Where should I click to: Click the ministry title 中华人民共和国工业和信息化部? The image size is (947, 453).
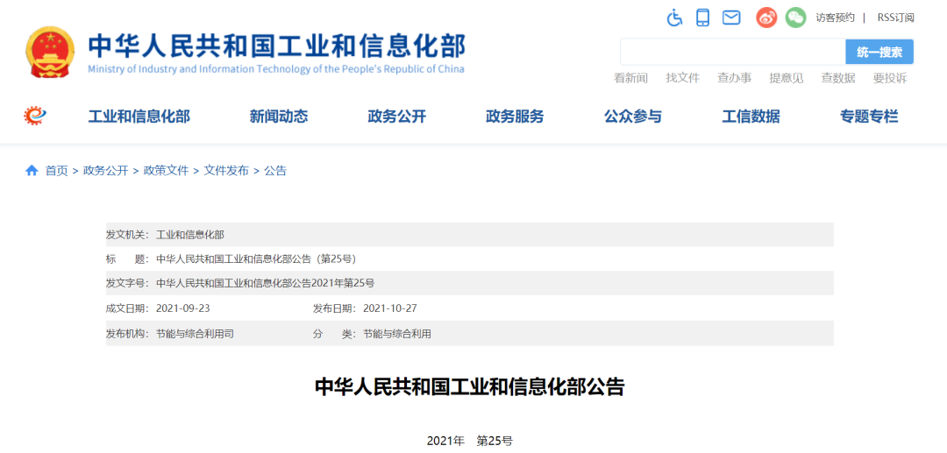(x=276, y=46)
